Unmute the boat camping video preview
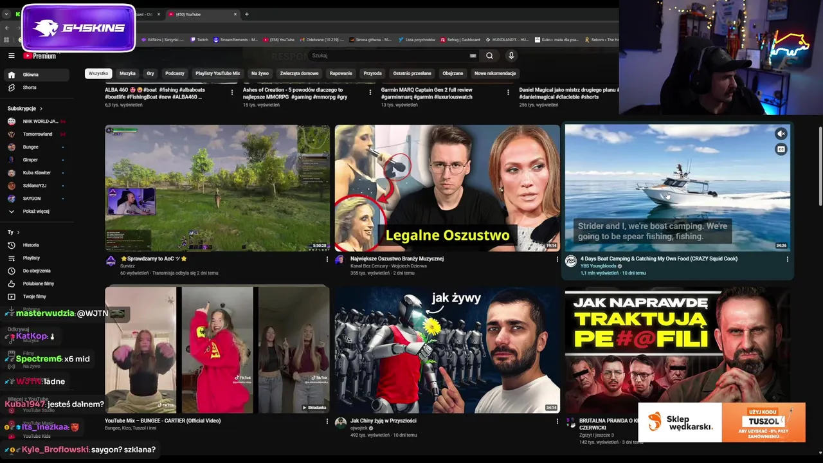Viewport: 823px width, 463px height. (x=781, y=134)
